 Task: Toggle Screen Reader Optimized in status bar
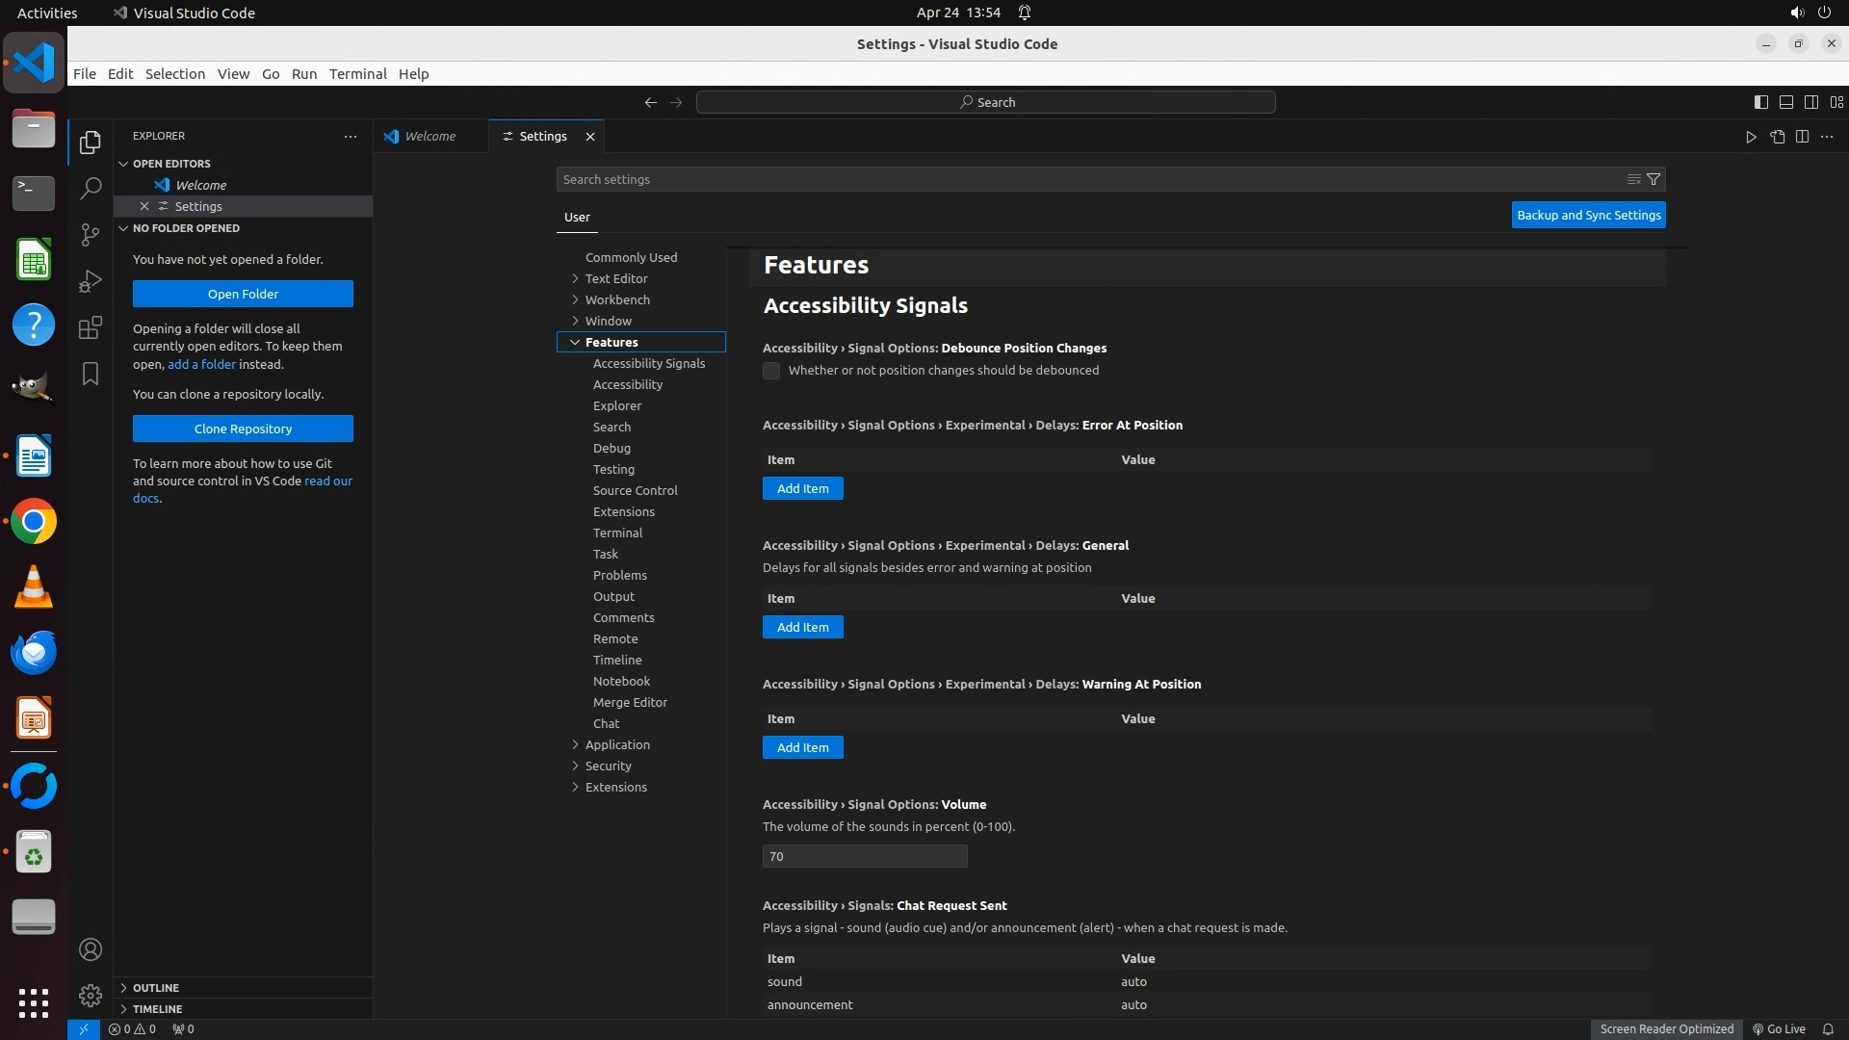click(1666, 1028)
